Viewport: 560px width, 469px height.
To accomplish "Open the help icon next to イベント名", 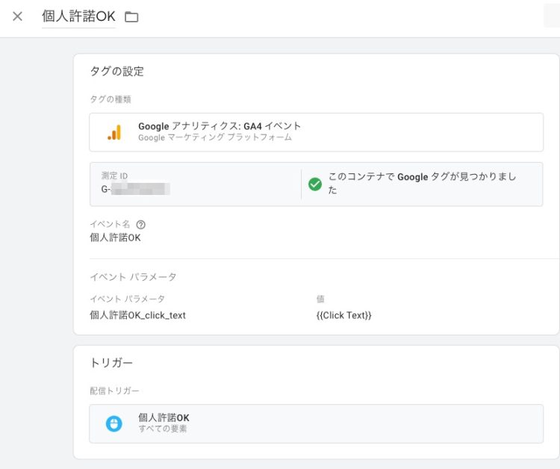I will coord(141,224).
